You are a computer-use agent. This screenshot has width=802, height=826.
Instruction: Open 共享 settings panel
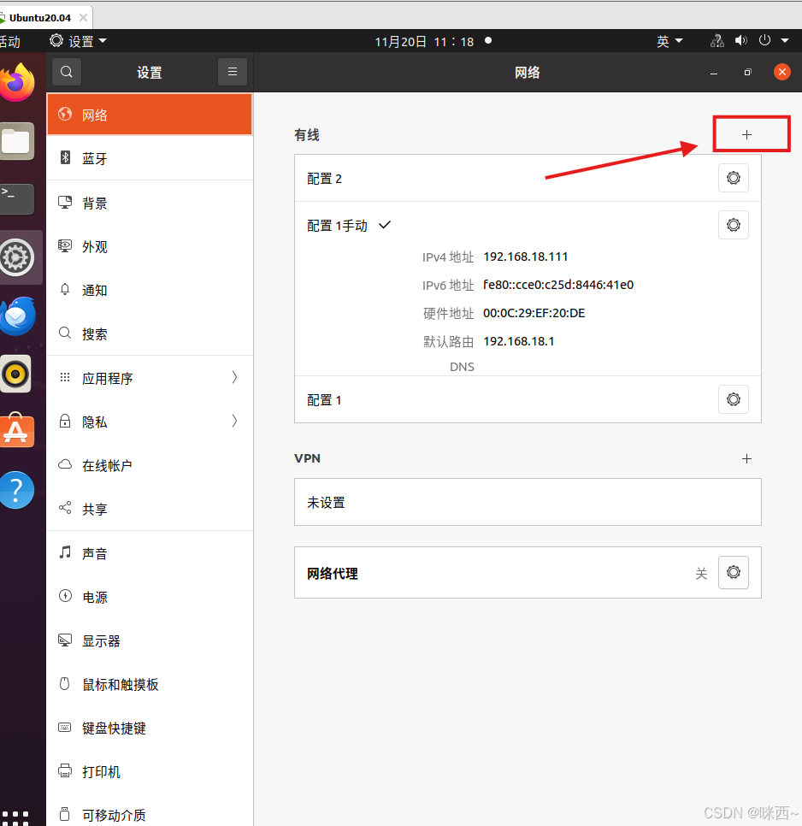point(150,509)
